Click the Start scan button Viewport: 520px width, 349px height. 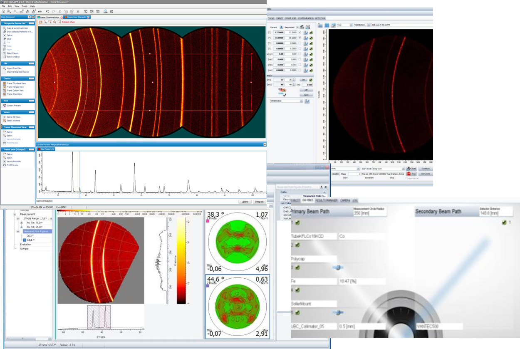tap(411, 169)
